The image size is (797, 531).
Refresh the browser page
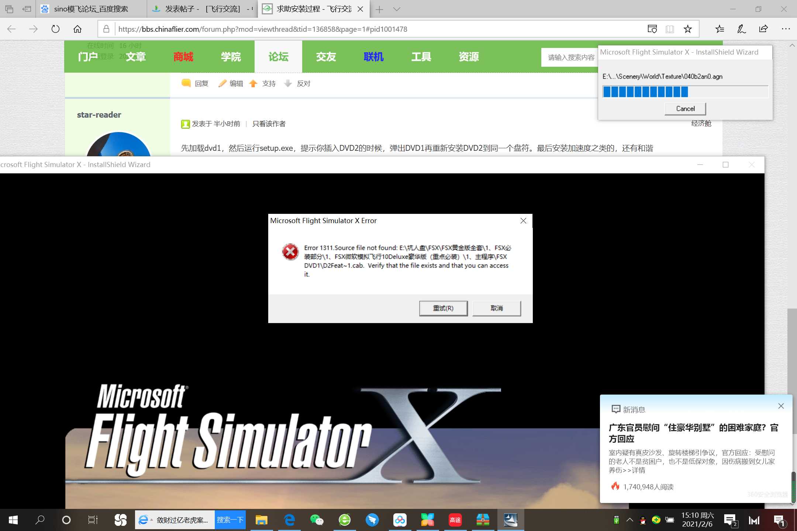(55, 29)
